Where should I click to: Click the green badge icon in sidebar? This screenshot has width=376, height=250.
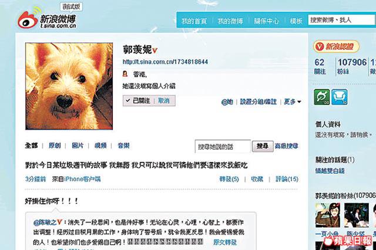321,97
